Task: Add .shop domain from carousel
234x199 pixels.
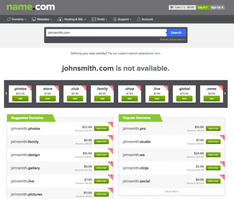Action: (129, 99)
